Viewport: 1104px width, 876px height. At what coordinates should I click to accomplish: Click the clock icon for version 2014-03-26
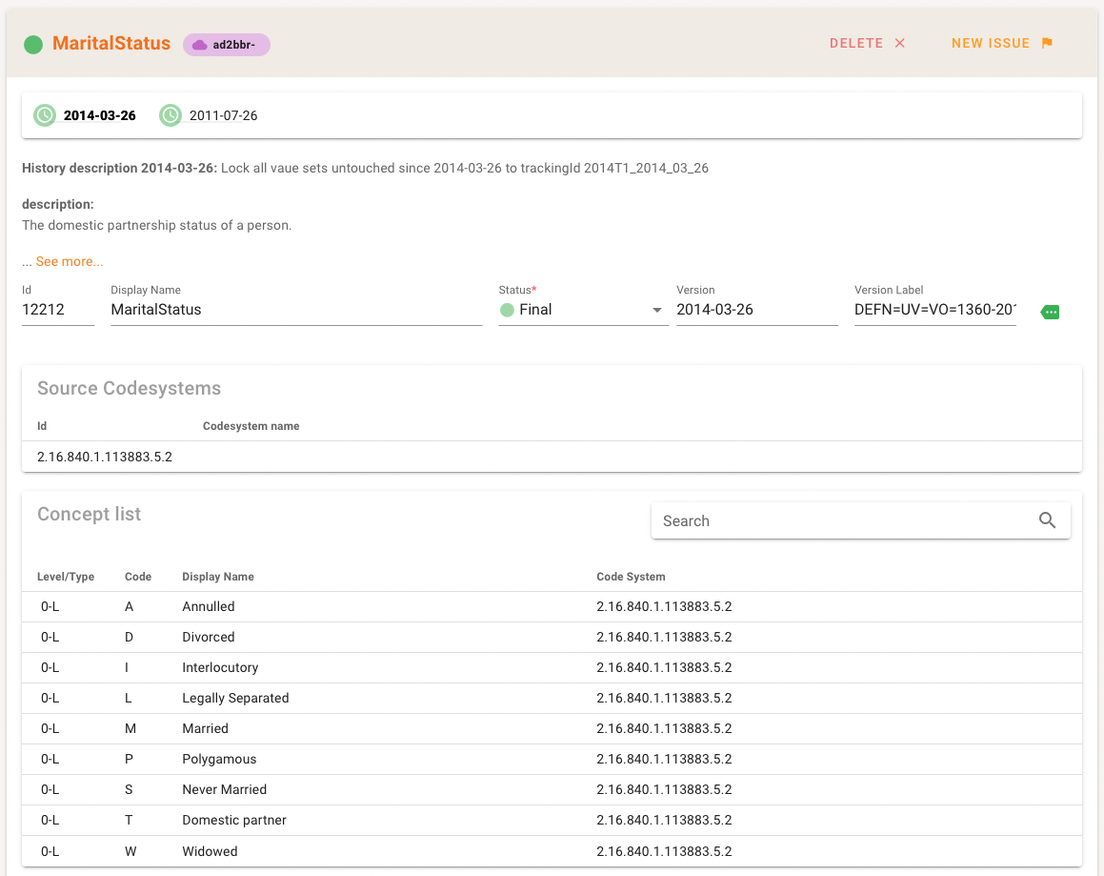click(x=45, y=115)
